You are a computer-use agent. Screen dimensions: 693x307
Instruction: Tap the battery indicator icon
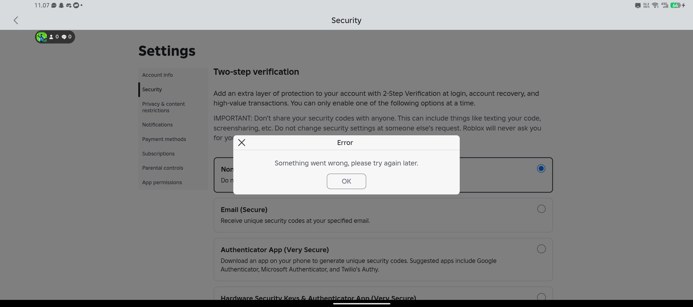[675, 5]
